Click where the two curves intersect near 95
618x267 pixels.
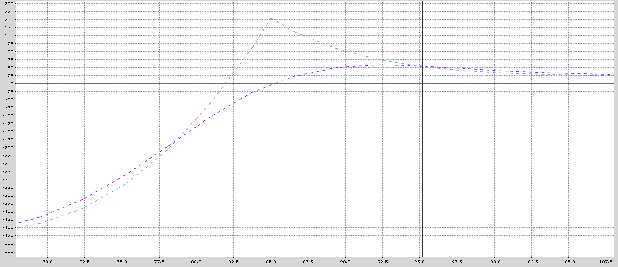(422, 66)
